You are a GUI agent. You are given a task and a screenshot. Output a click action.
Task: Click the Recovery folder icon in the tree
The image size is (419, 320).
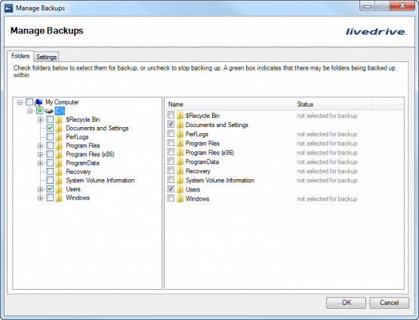pyautogui.click(x=59, y=172)
